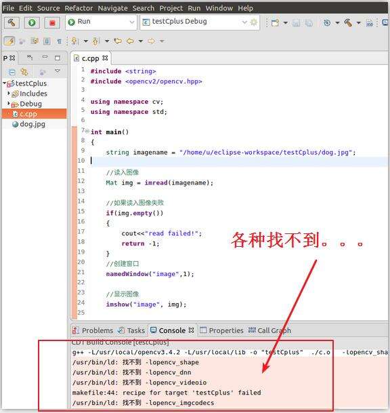Open the Search menu
Screen dimensions: 390x413
click(x=144, y=8)
